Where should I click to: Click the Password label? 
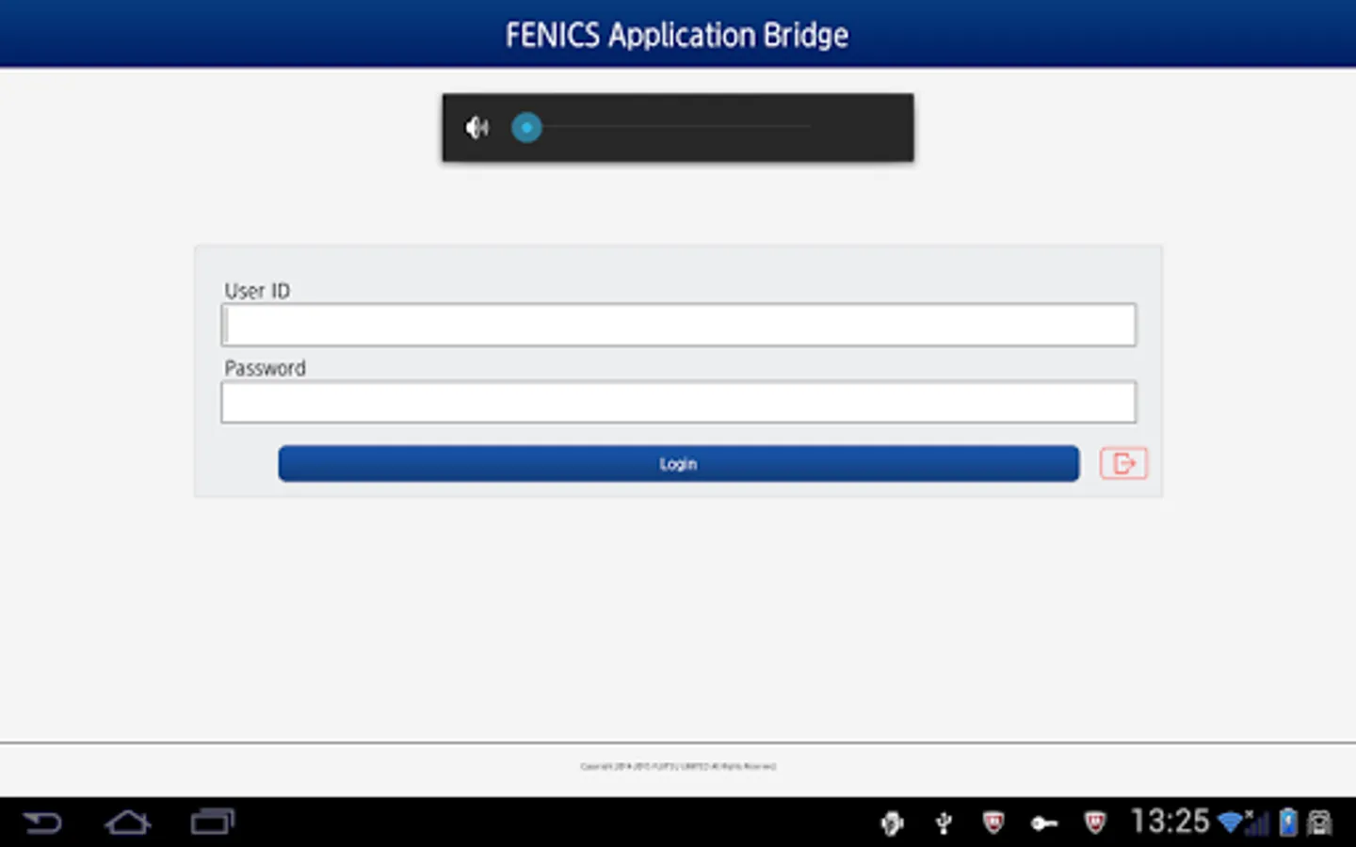click(265, 368)
